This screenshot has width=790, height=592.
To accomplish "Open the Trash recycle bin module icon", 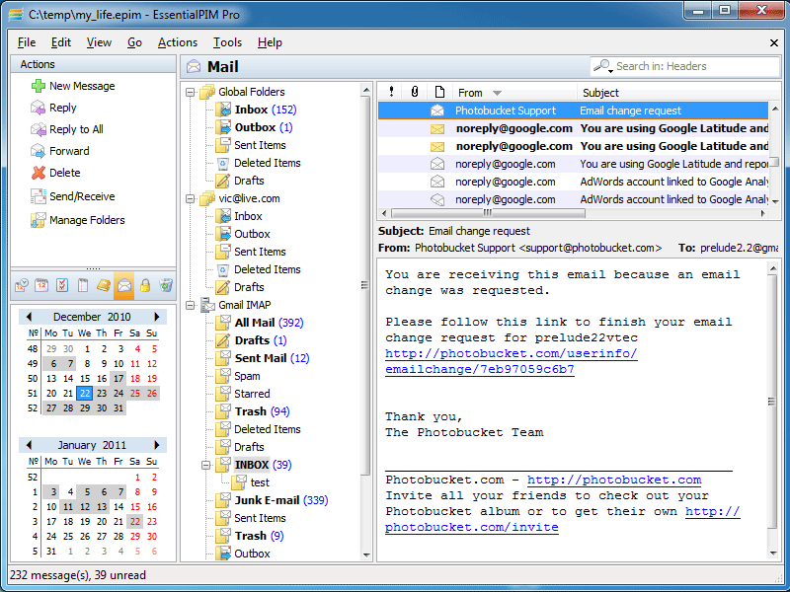I will [x=166, y=285].
